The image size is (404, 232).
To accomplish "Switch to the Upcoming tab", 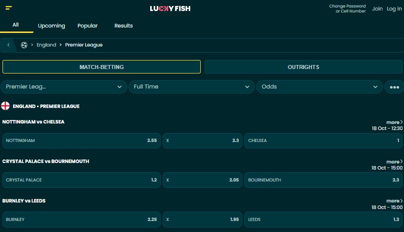I will coord(52,25).
